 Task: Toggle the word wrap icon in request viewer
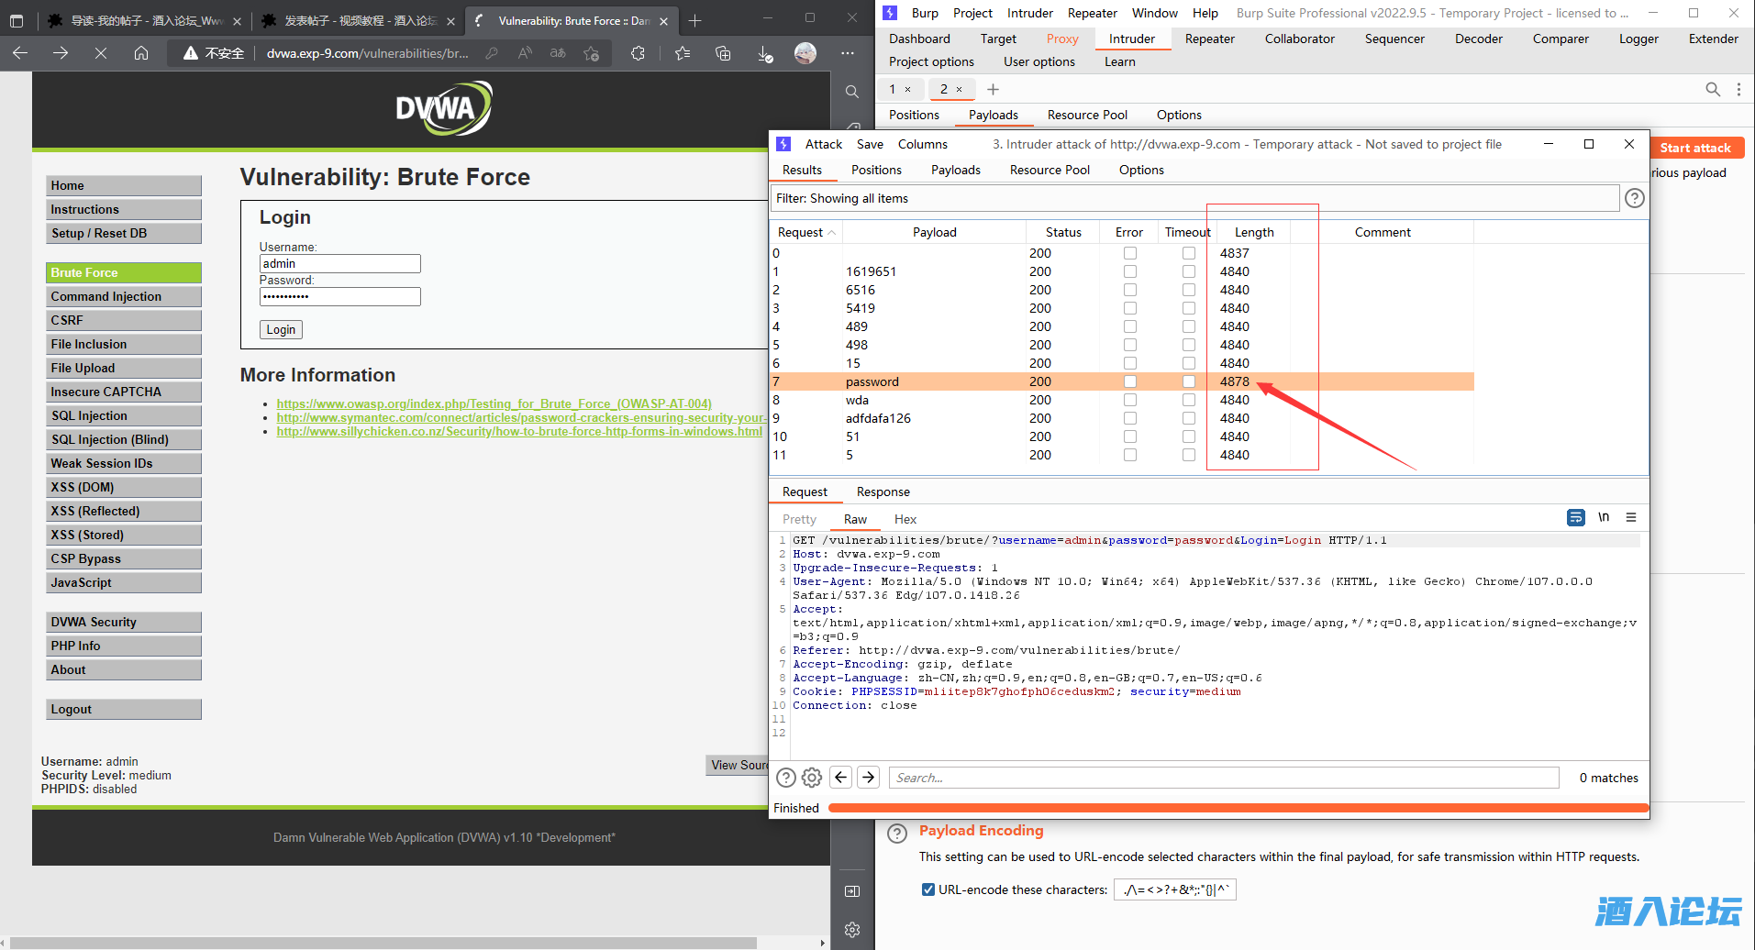(x=1575, y=518)
